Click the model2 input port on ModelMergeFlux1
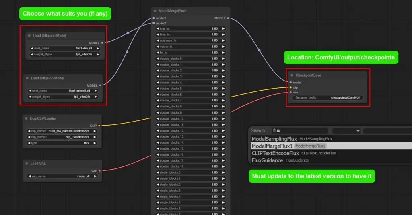The width and height of the screenshot is (412, 215). (154, 23)
